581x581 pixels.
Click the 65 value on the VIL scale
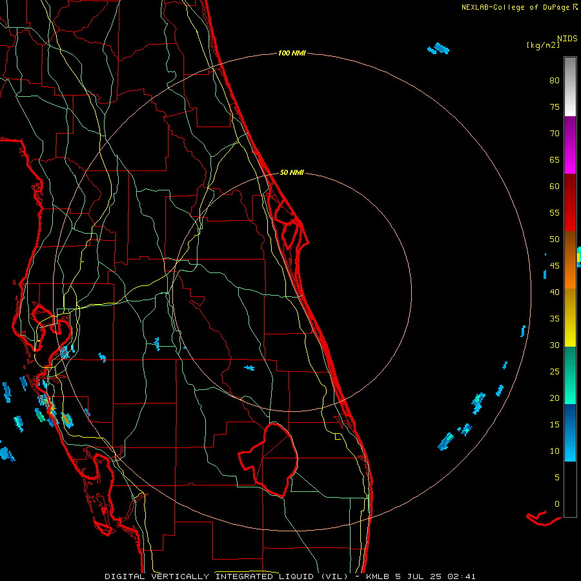coord(555,160)
